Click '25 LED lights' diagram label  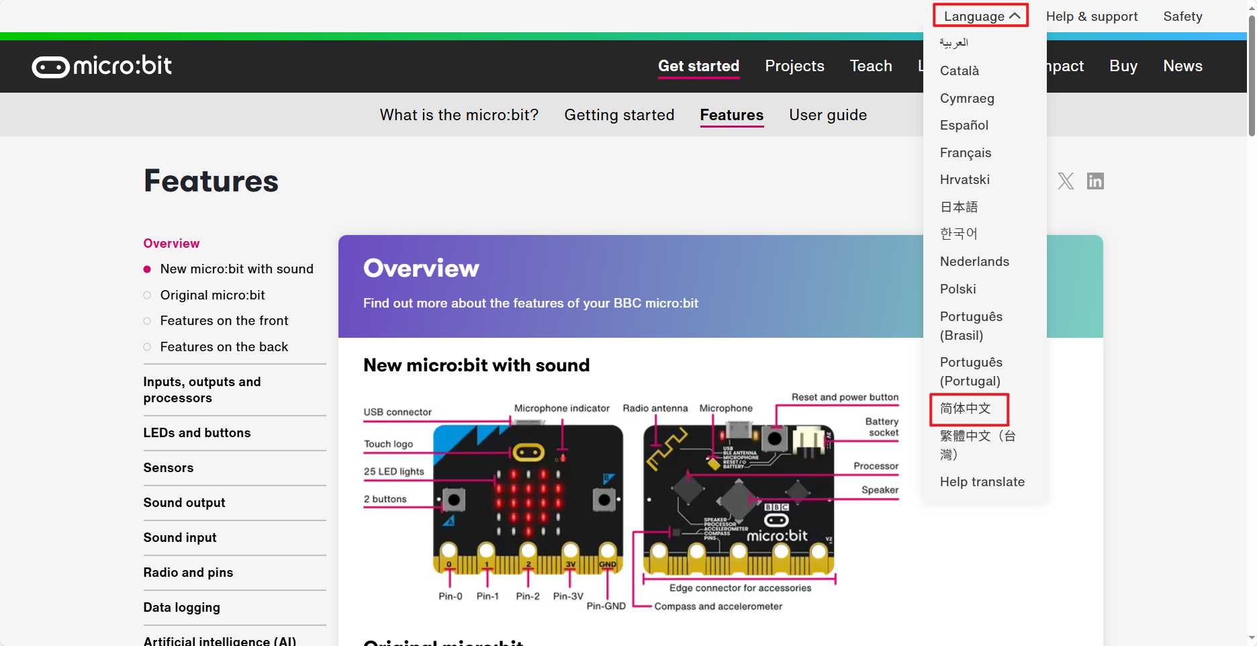point(393,471)
